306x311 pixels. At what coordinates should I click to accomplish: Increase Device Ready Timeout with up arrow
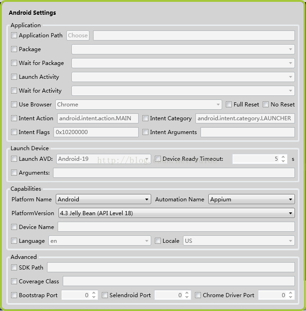coord(283,157)
